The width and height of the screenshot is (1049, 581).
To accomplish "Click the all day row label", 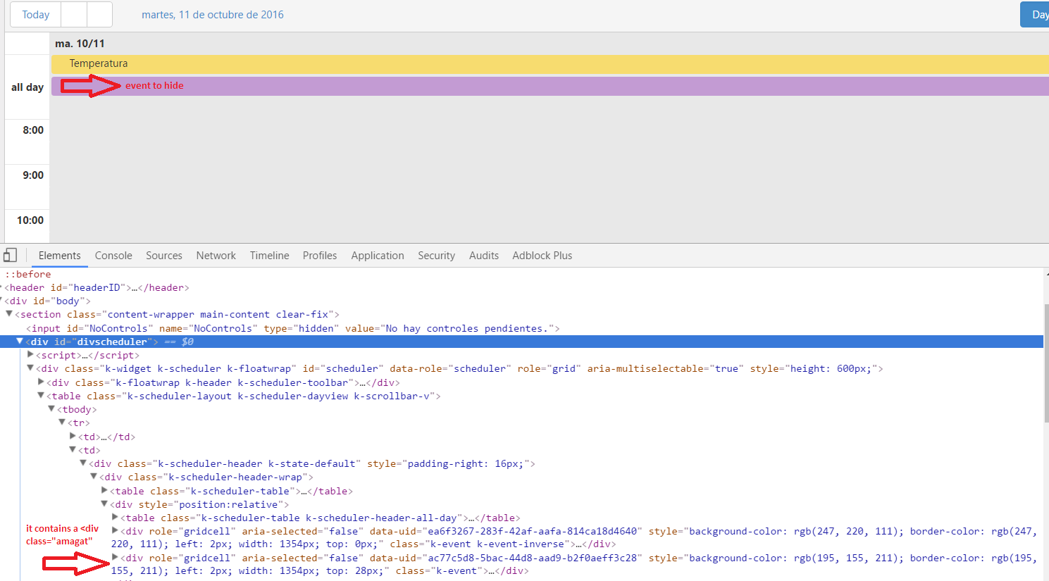I will pyautogui.click(x=27, y=87).
